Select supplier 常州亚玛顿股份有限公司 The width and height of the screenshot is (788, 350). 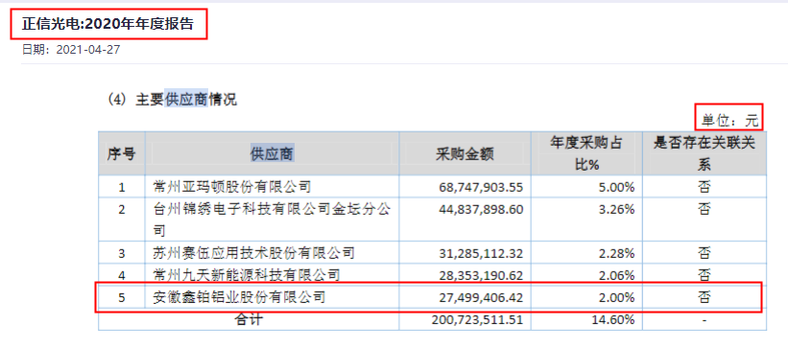(231, 187)
